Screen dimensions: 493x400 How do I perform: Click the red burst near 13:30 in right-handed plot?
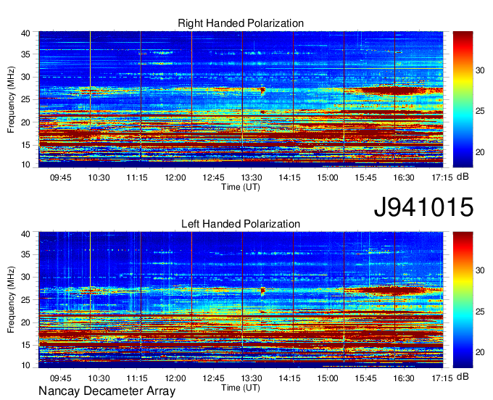(x=263, y=91)
